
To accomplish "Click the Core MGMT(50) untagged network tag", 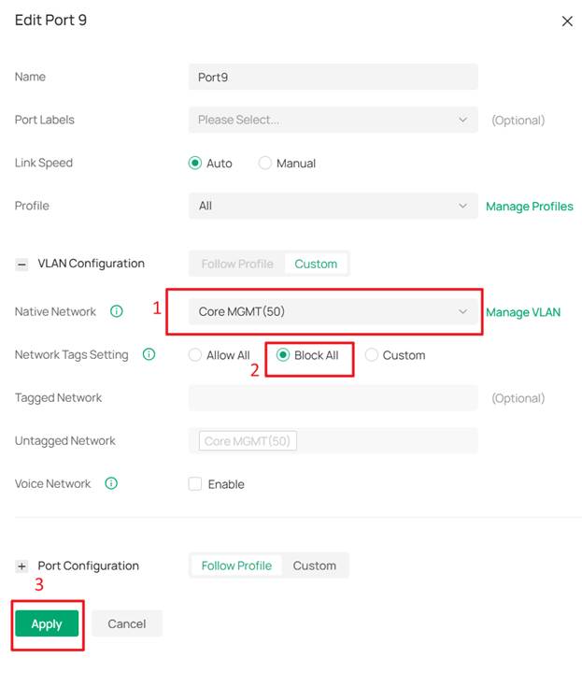I will coord(248,441).
